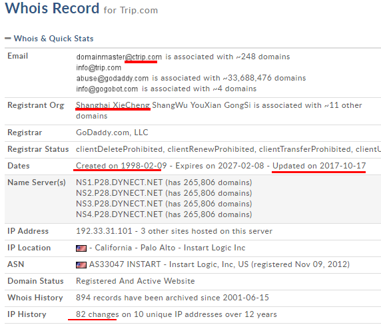Click the Registrar Status row label
Image resolution: width=381 pixels, height=325 pixels.
(x=38, y=149)
